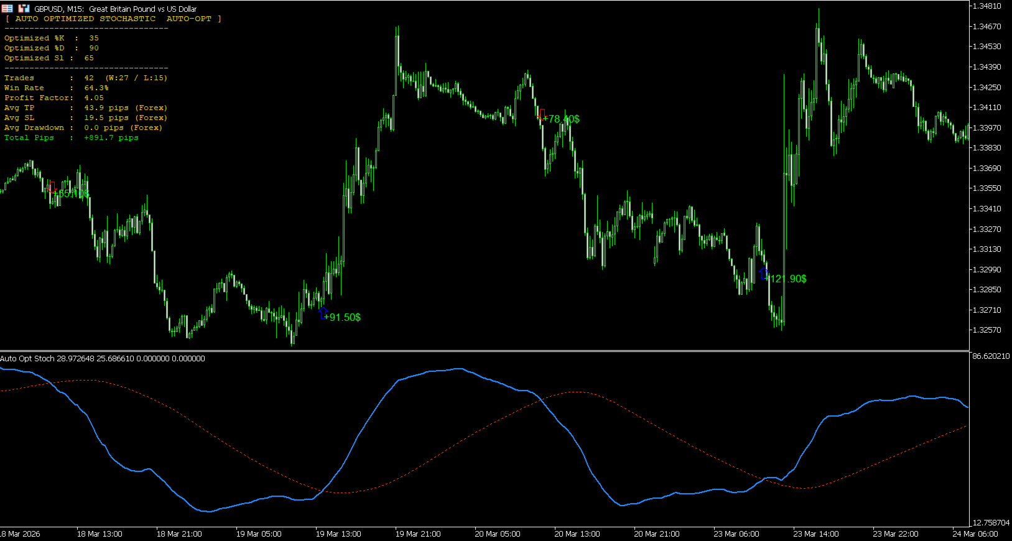This screenshot has width=1012, height=541.
Task: Click the 1.34110 price scale label
Action: click(986, 107)
